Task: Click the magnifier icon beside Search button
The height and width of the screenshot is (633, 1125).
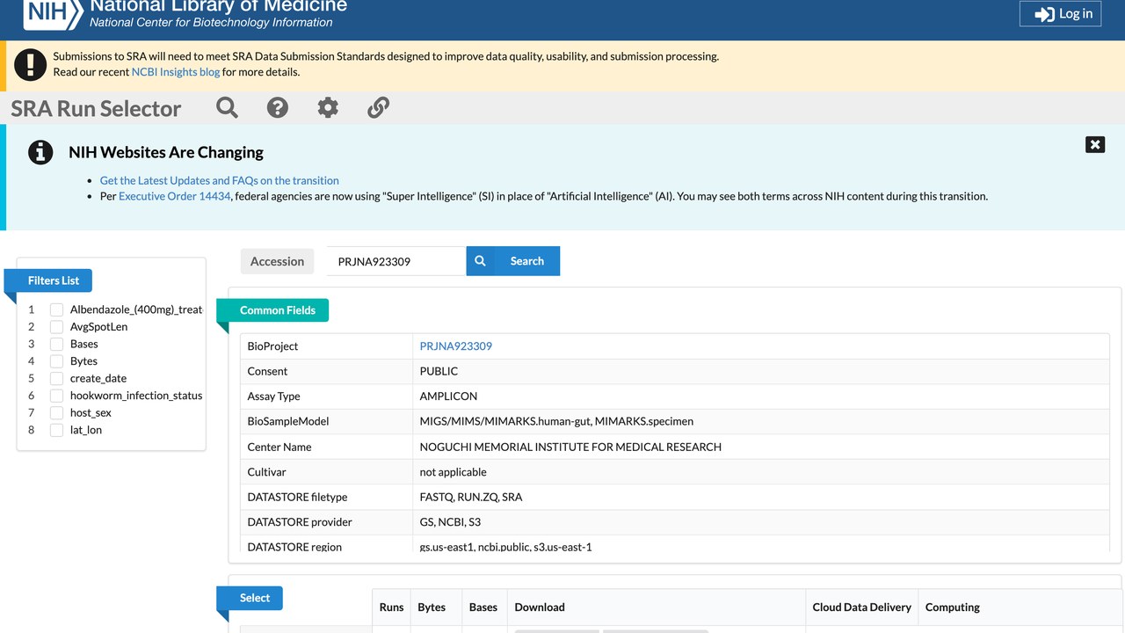Action: [481, 261]
